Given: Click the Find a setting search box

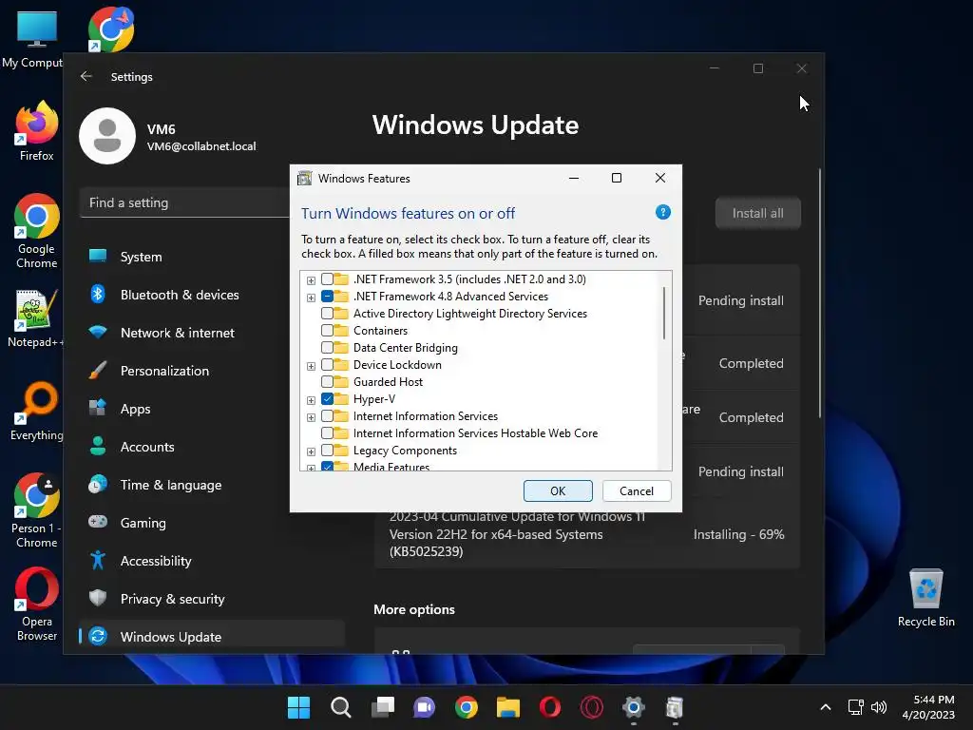Looking at the screenshot, I should pos(184,202).
